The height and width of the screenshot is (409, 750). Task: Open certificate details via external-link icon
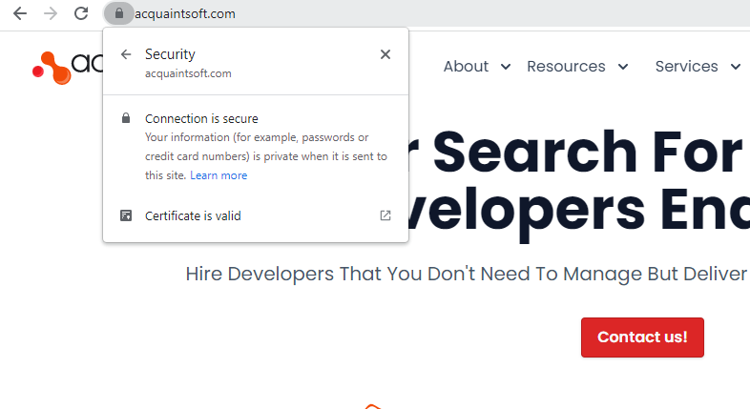[x=385, y=215]
